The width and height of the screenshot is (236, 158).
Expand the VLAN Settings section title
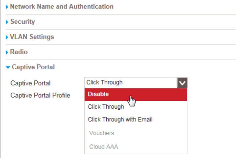tap(32, 37)
